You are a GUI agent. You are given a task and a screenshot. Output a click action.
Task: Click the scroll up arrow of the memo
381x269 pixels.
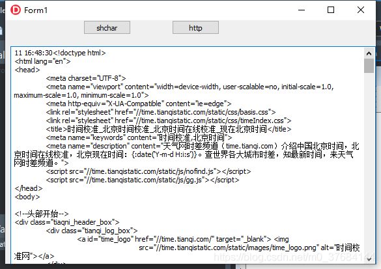[369, 53]
